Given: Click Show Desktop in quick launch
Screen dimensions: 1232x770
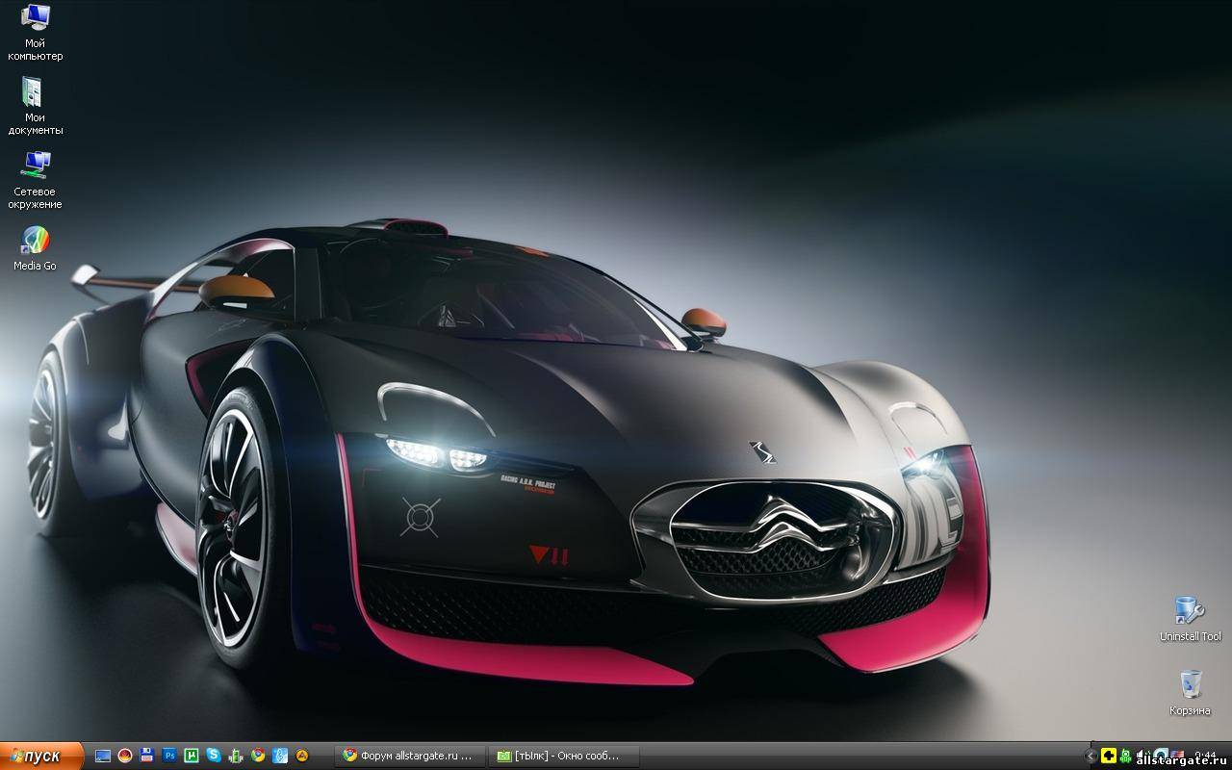Looking at the screenshot, I should click(103, 756).
